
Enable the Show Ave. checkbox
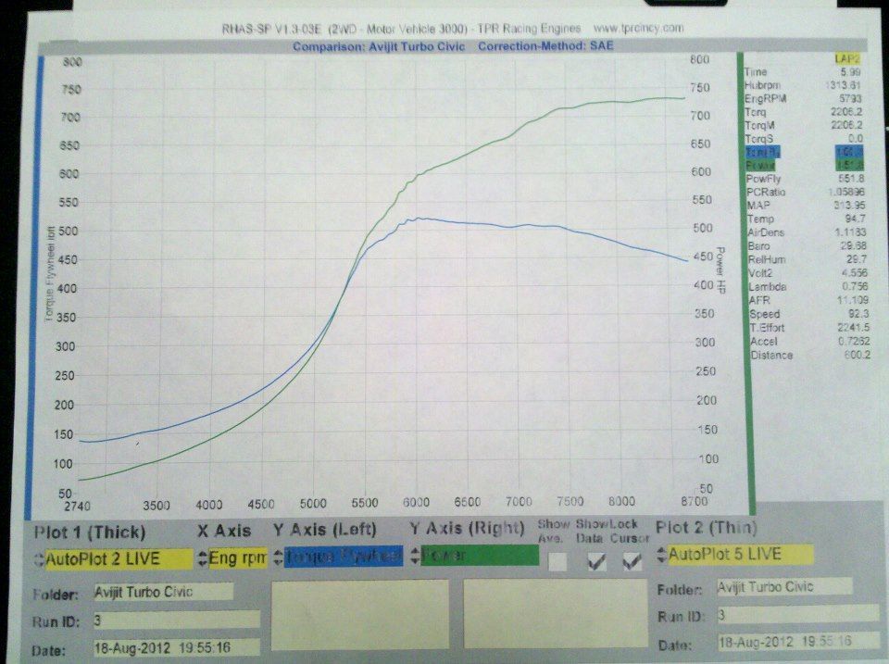pyautogui.click(x=557, y=561)
